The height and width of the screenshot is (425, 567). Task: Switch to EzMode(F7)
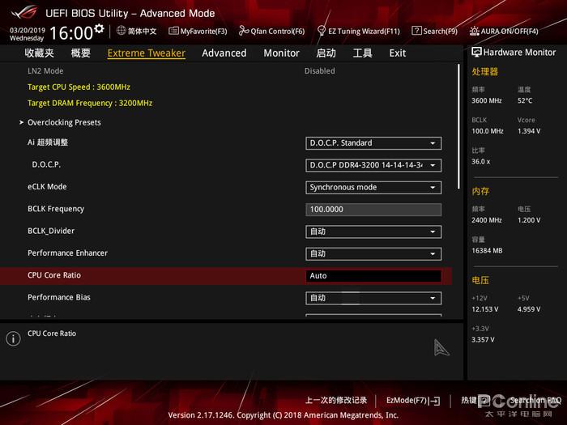[413, 401]
